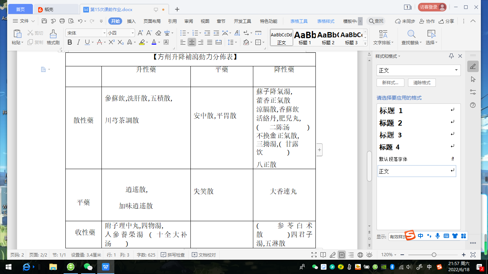Justify text alignment

210,42
